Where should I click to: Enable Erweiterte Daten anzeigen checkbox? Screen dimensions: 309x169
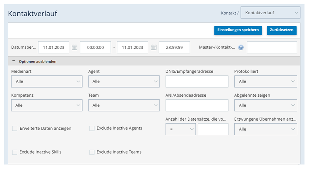point(15,129)
